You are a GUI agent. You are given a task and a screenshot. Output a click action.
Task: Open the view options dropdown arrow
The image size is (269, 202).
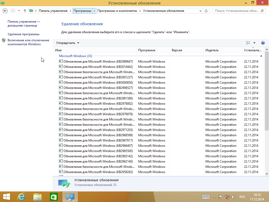pos(254,43)
